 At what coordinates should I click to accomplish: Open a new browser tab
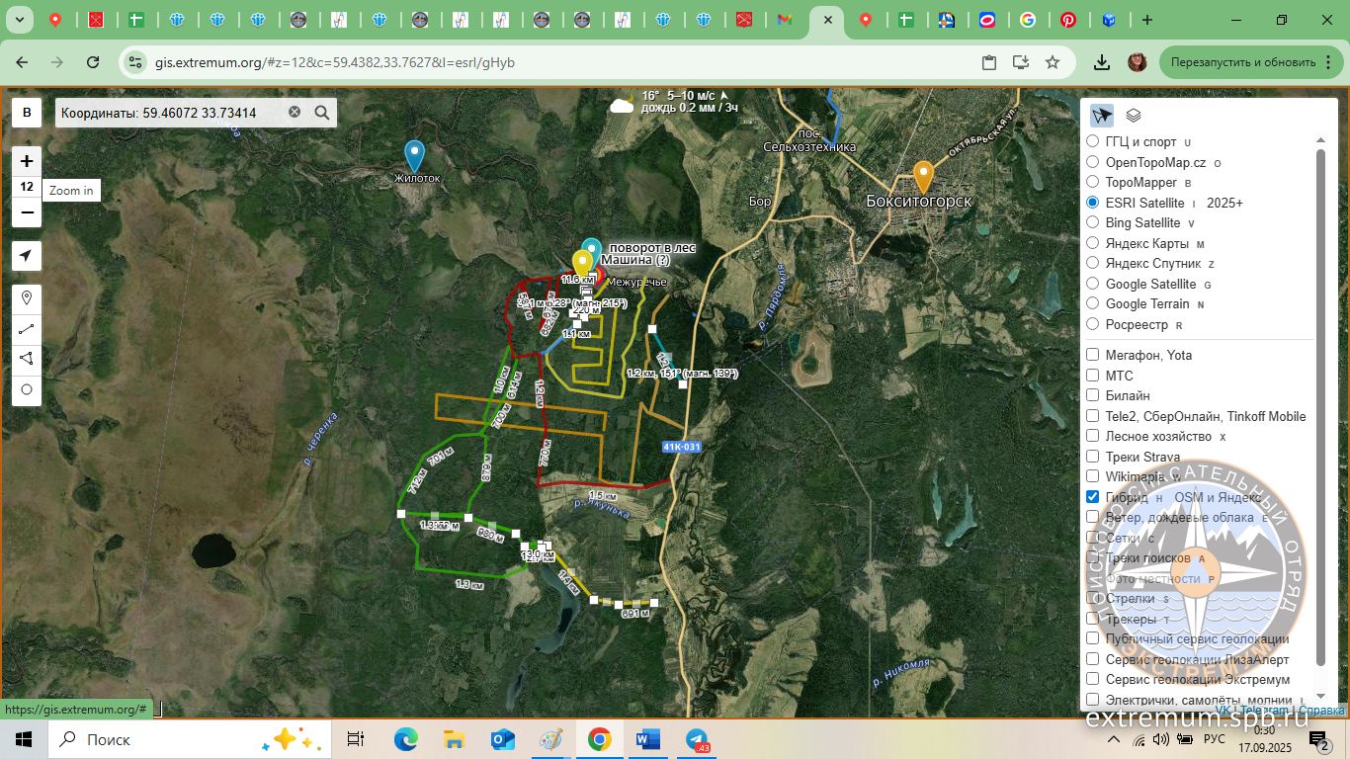coord(1146,20)
